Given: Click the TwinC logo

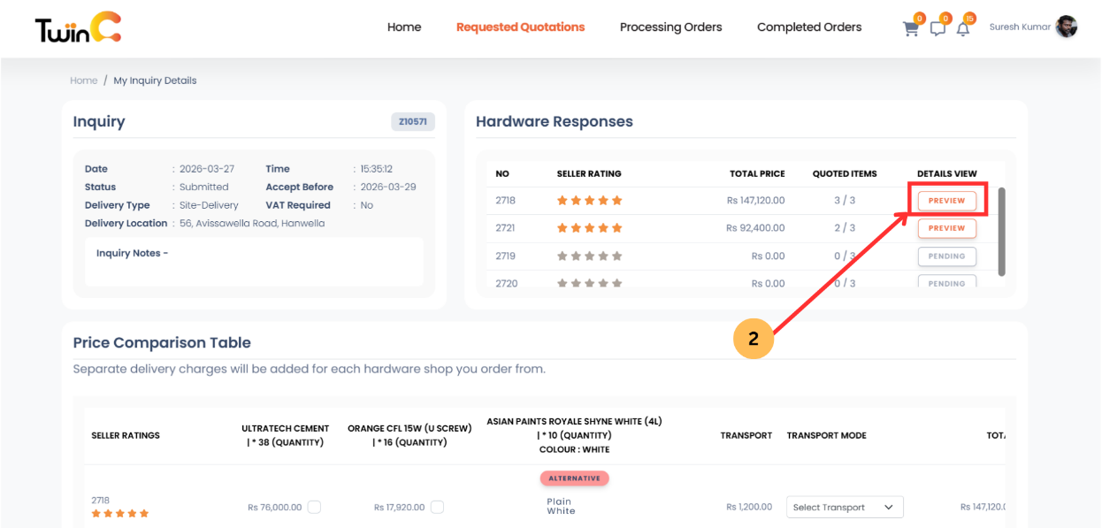Looking at the screenshot, I should click(x=76, y=27).
